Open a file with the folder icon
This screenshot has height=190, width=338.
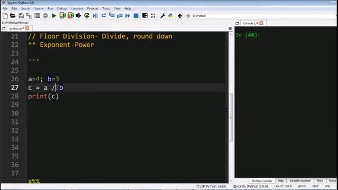point(13,16)
